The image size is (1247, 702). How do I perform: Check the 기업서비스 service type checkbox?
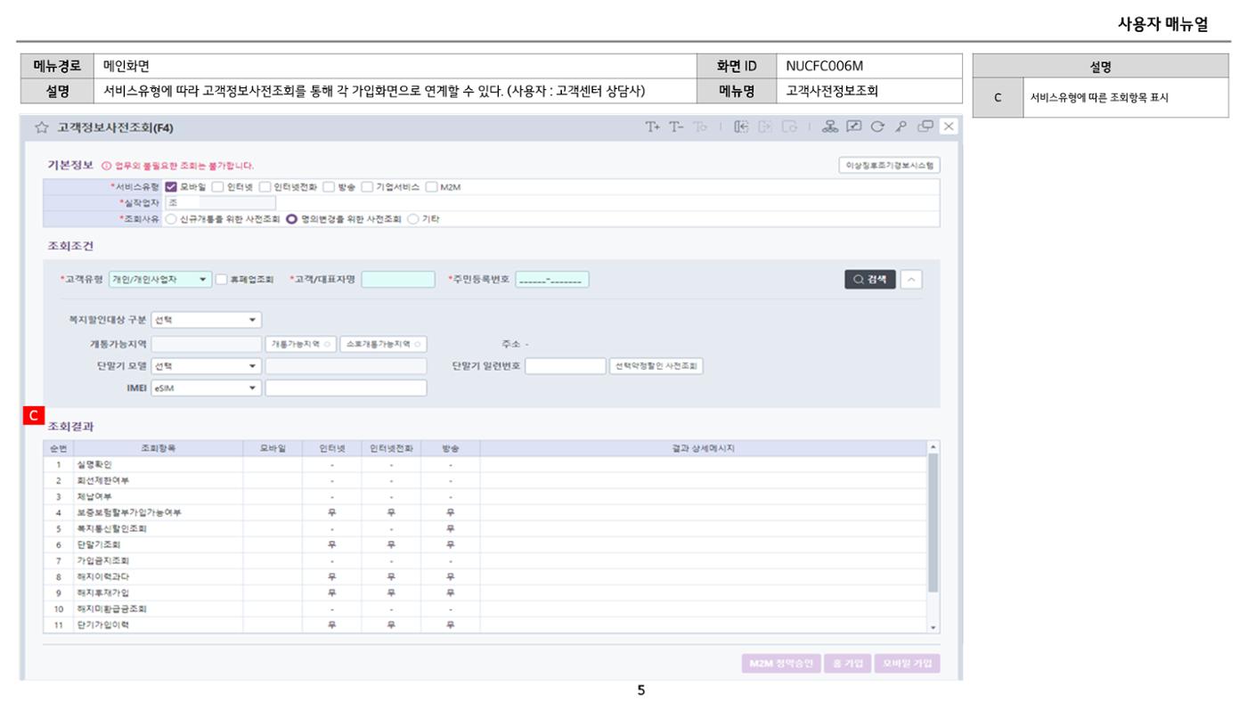coord(367,187)
